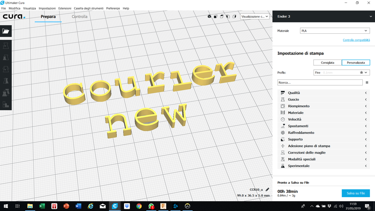Screen dimensions: 375x211
Task: Switch to the Controlla tab
Action: pyautogui.click(x=79, y=16)
